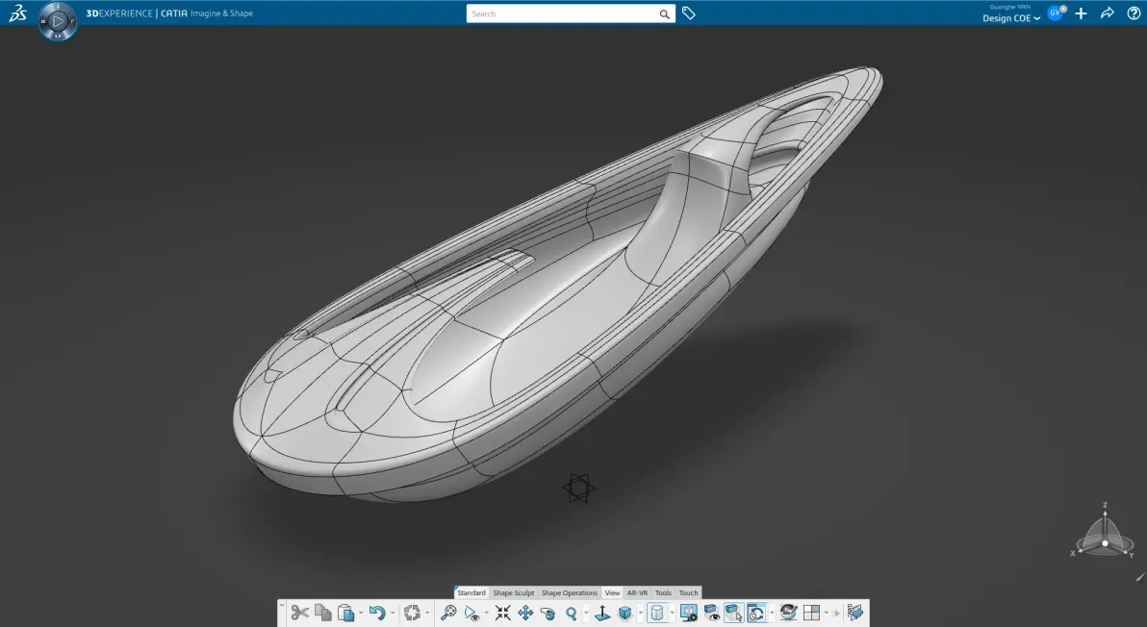Viewport: 1147px width, 627px height.
Task: Click the Undo arrow icon
Action: (x=377, y=613)
